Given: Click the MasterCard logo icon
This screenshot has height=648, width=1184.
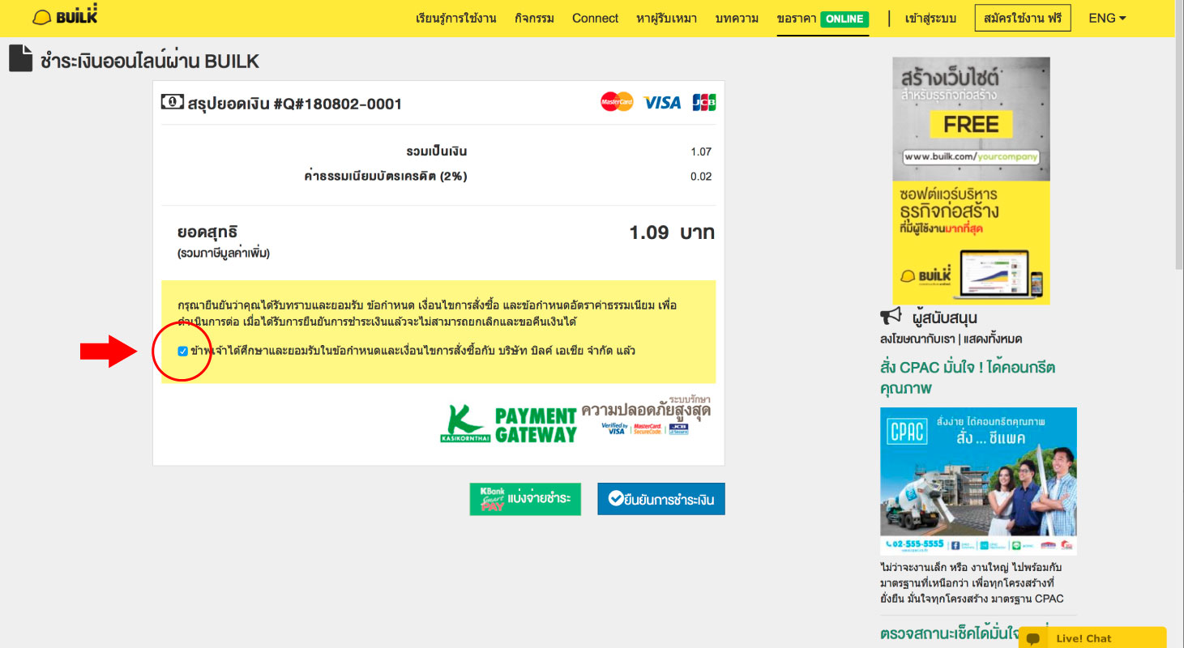Looking at the screenshot, I should pos(617,102).
